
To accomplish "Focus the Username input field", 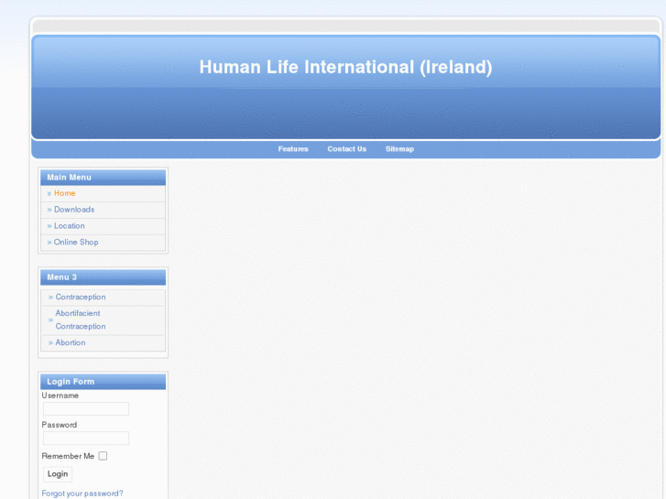I will pos(86,409).
